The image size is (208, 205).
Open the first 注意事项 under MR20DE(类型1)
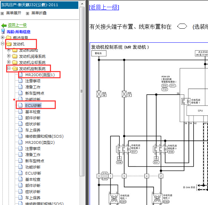click(33, 81)
